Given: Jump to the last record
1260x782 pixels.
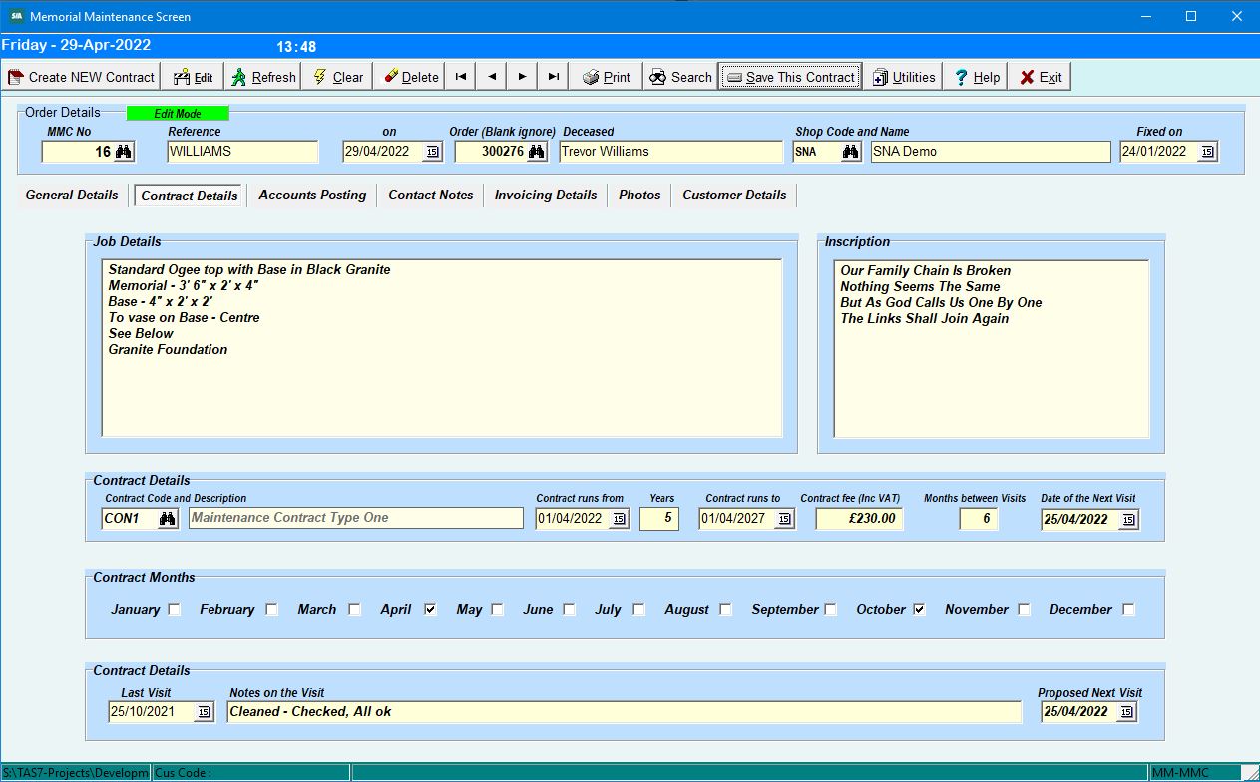Looking at the screenshot, I should [553, 77].
